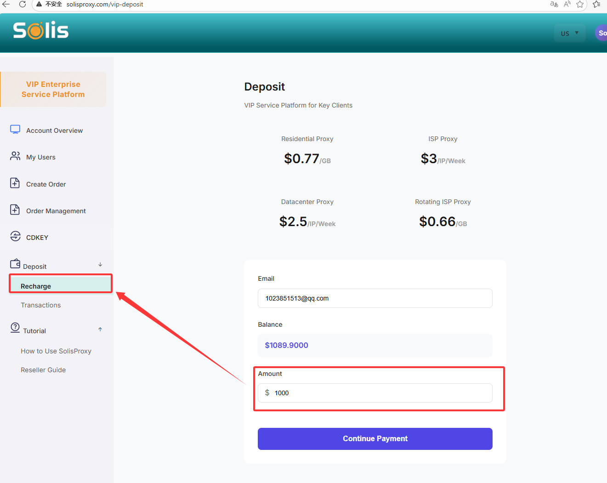
Task: Click VIP Enterprise Service Platform banner
Action: (53, 89)
